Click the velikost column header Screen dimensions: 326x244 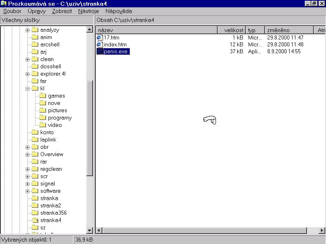pyautogui.click(x=231, y=30)
